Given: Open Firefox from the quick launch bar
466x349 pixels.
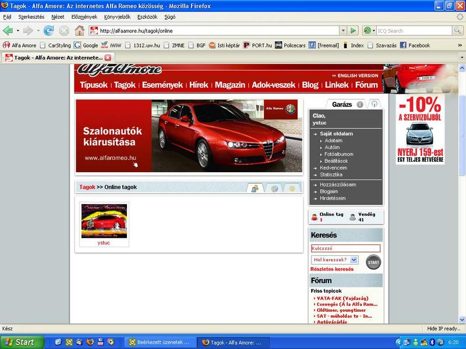Looking at the screenshot, I should point(90,342).
